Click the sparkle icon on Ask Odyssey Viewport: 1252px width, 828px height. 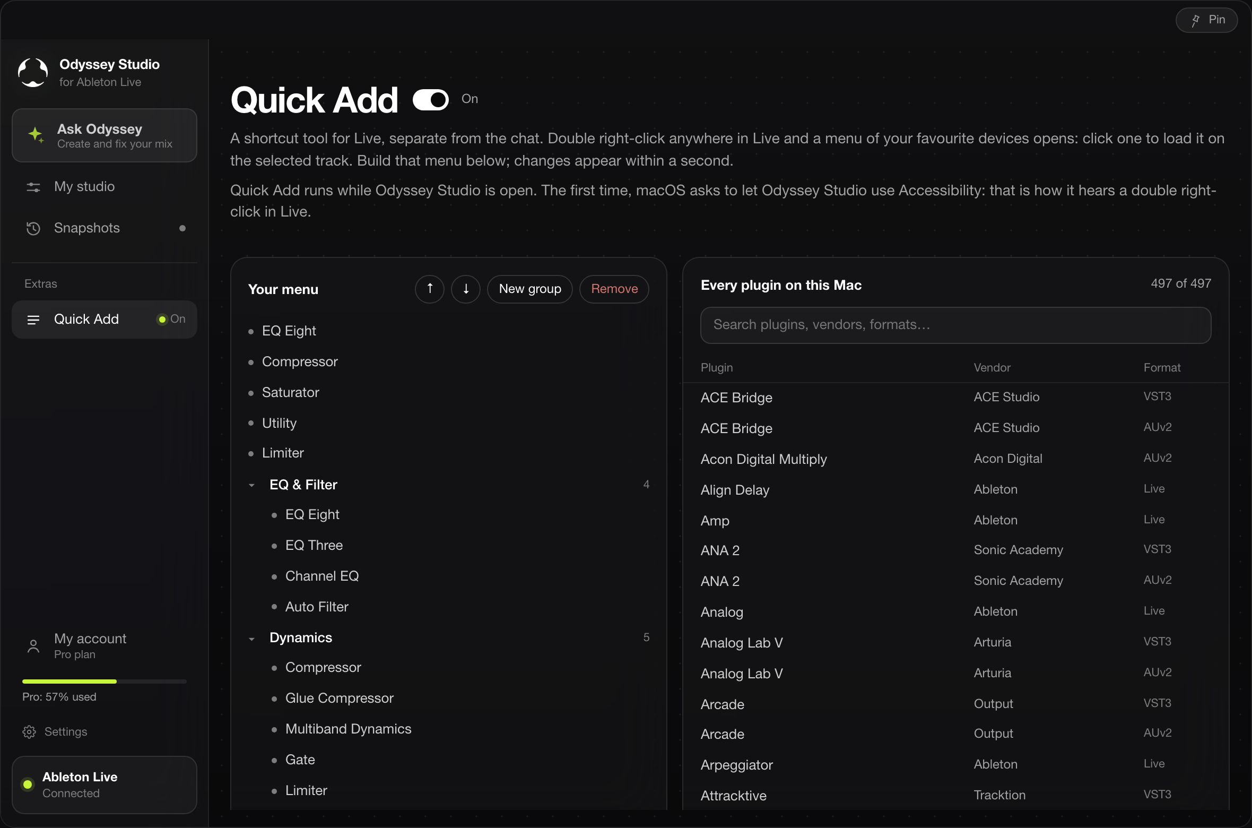point(36,135)
